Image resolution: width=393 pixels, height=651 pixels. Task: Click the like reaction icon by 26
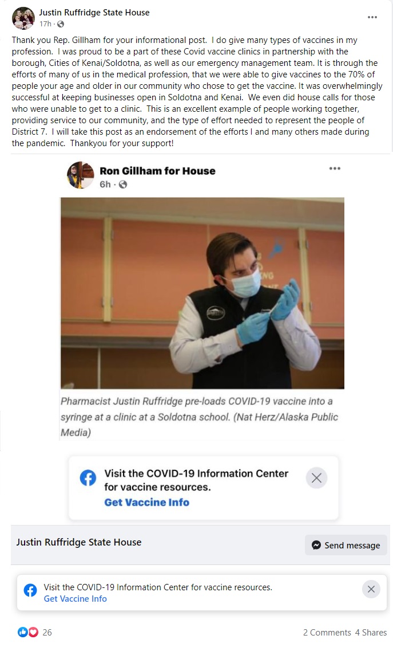pyautogui.click(x=23, y=632)
